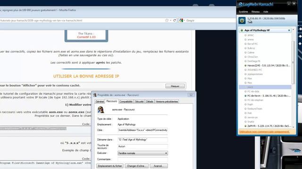Open the Correctif 1.03 link for The Titans
The width and height of the screenshot is (302, 169).
click(86, 37)
